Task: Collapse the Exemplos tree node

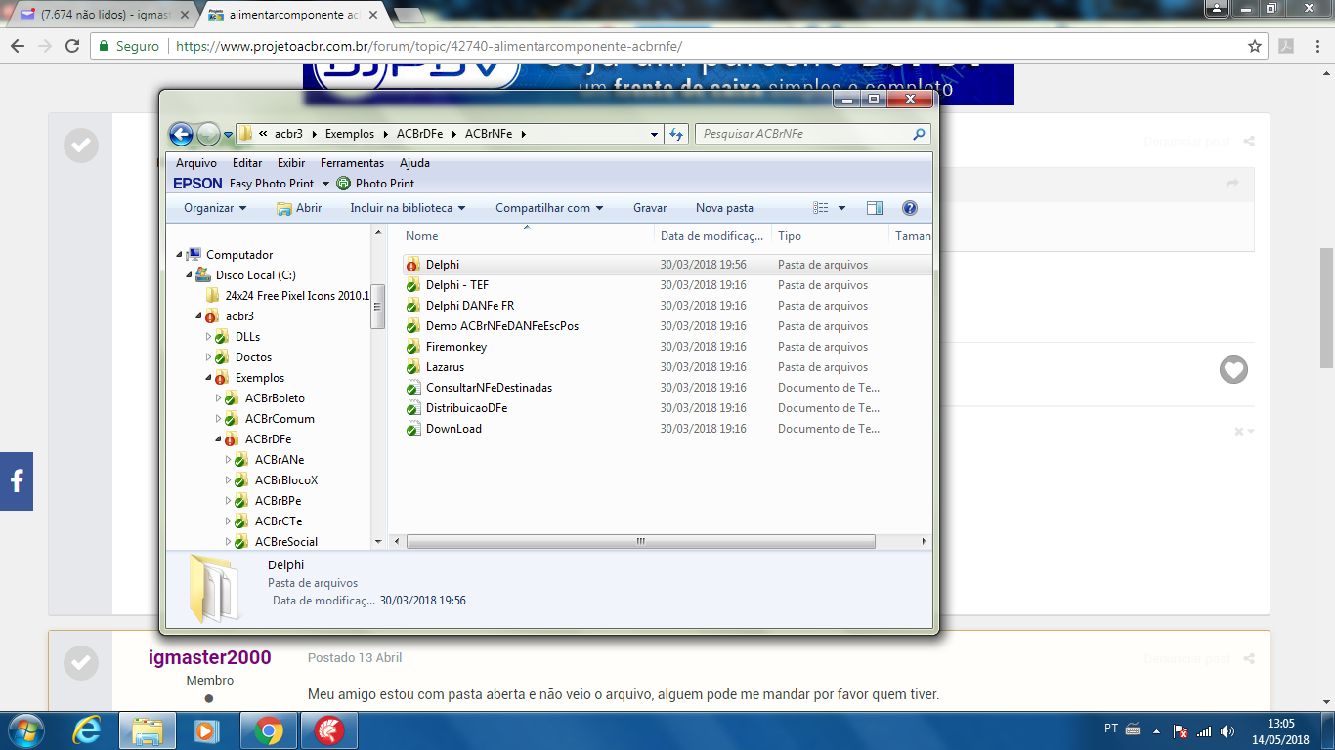Action: coord(208,378)
